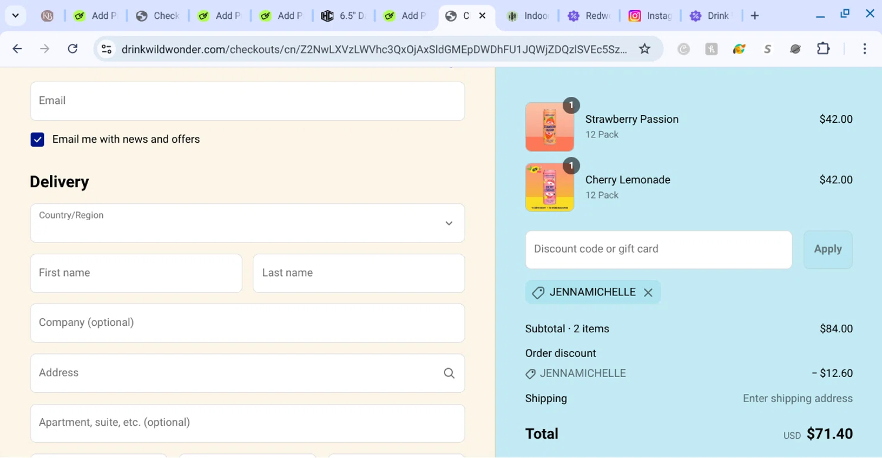The width and height of the screenshot is (882, 458).
Task: Bookmark this page with the star icon
Action: pyautogui.click(x=644, y=49)
